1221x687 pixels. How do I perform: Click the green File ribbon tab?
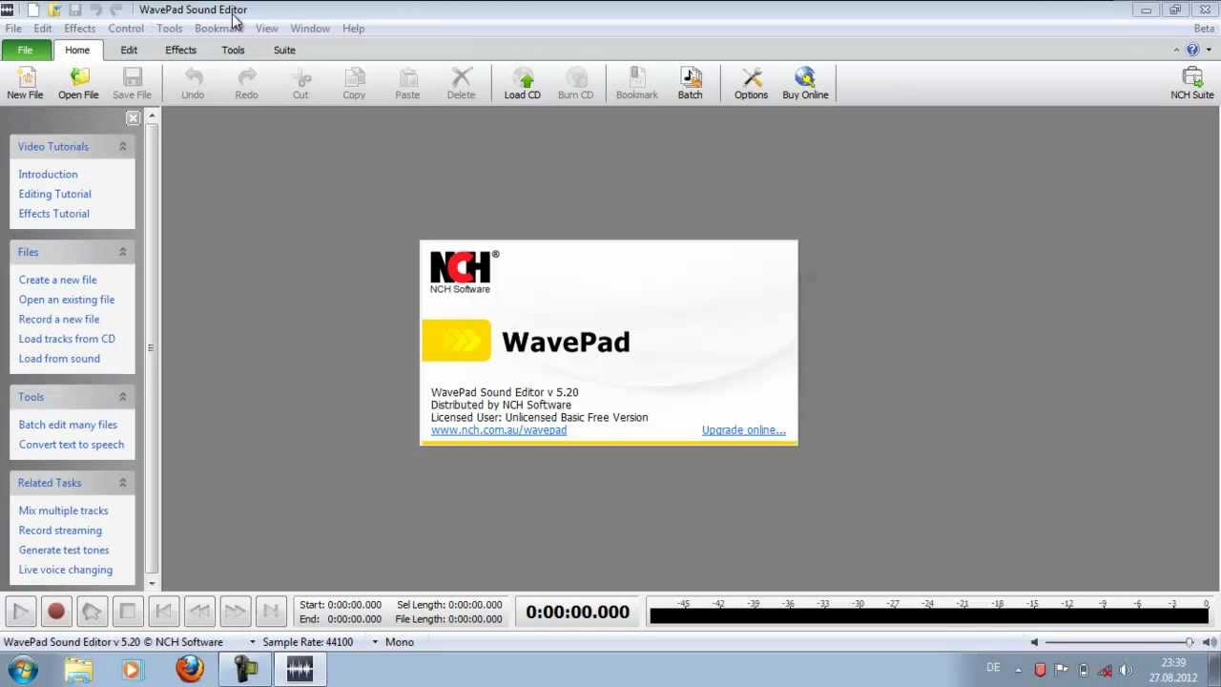25,50
